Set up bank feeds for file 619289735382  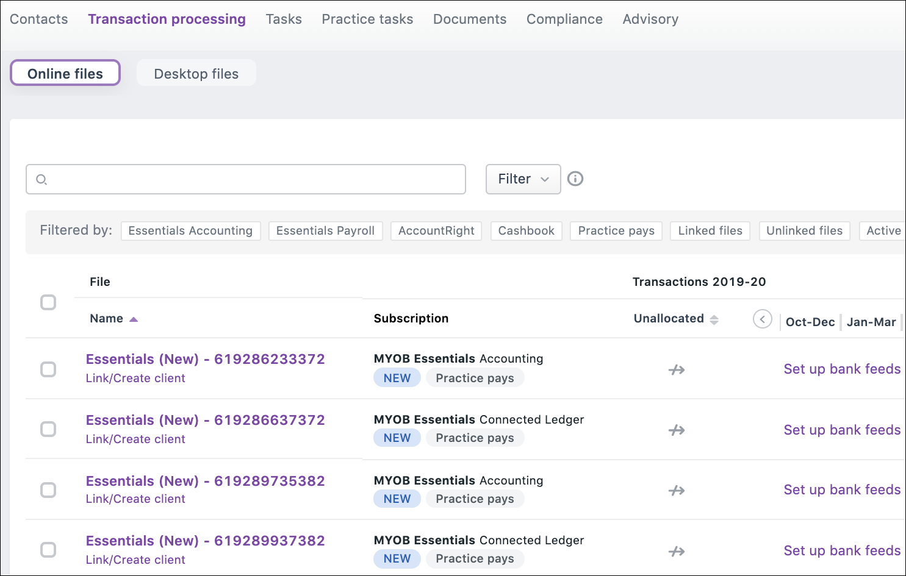pyautogui.click(x=842, y=489)
